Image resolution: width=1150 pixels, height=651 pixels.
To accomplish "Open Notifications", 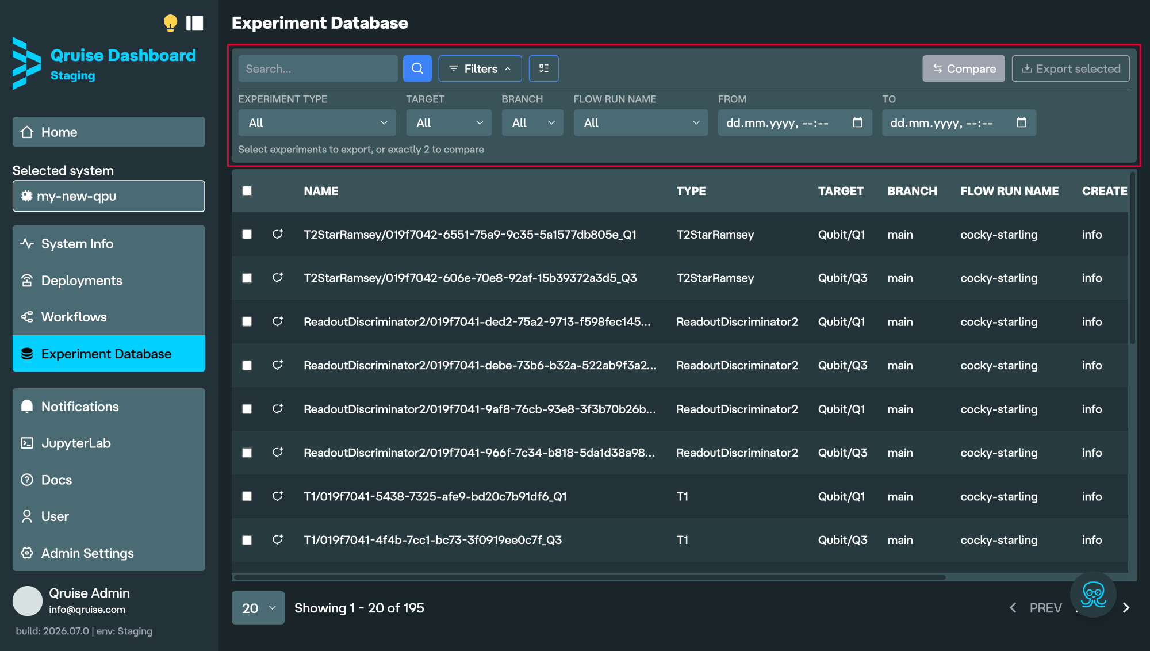I will (109, 407).
